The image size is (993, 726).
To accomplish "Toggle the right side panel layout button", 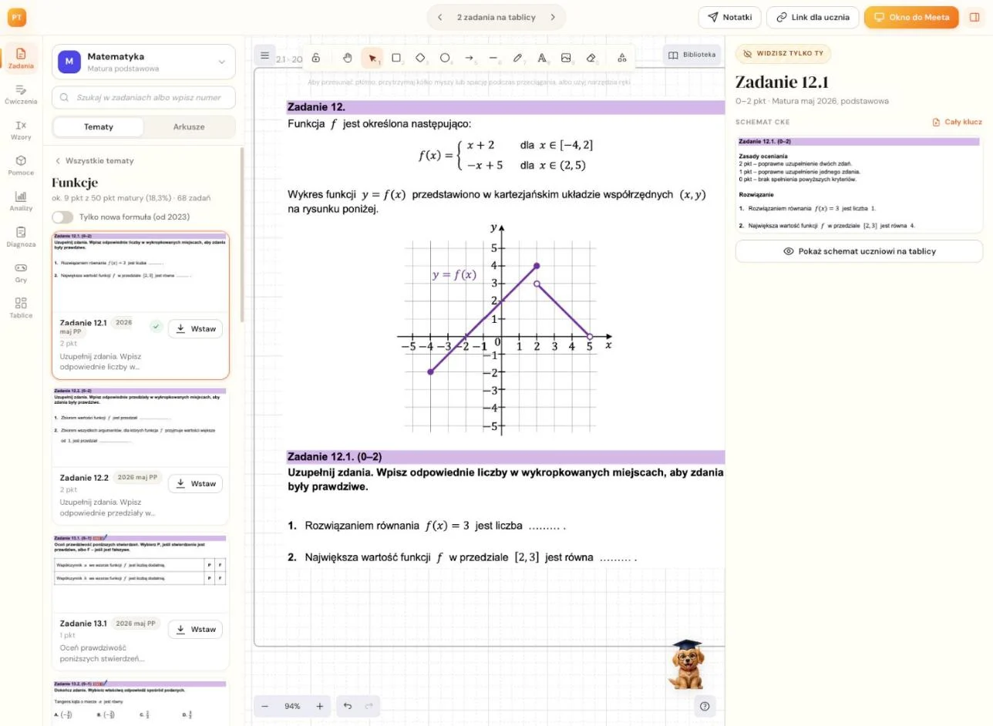I will click(974, 17).
